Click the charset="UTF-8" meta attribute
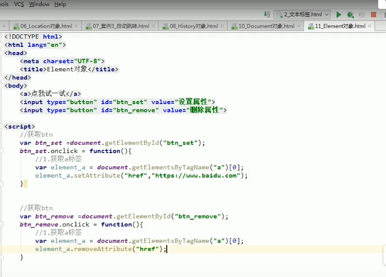Viewport: 386px width, 277px height. [x=72, y=61]
